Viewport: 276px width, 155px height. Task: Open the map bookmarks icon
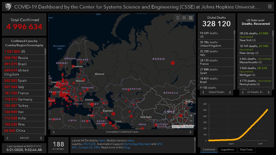click(x=178, y=18)
